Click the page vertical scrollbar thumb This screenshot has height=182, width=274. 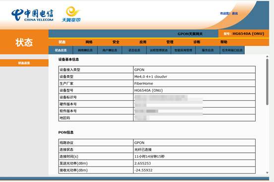click(x=267, y=82)
